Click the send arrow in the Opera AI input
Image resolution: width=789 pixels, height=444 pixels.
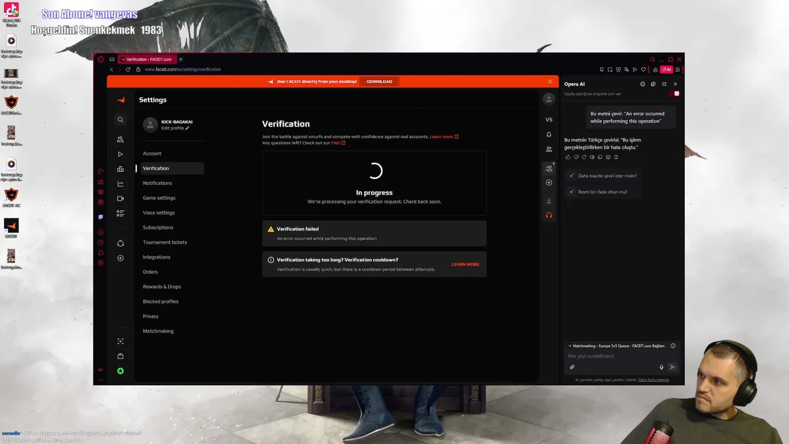(x=672, y=367)
